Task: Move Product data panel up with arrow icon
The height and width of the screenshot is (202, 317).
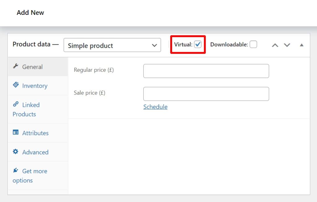Action: pos(275,45)
